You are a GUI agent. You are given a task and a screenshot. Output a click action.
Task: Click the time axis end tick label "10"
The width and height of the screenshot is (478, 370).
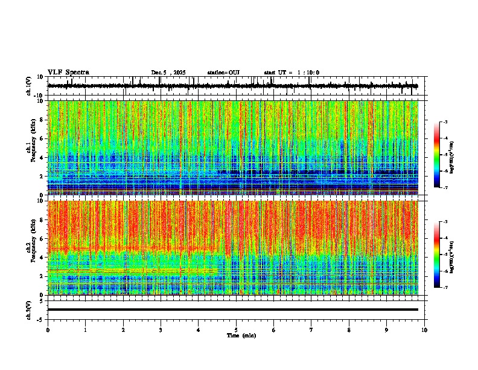424,330
